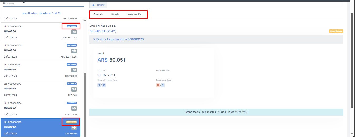Click emission date 23-07-2024
This screenshot has width=355, height=137.
coord(106,75)
